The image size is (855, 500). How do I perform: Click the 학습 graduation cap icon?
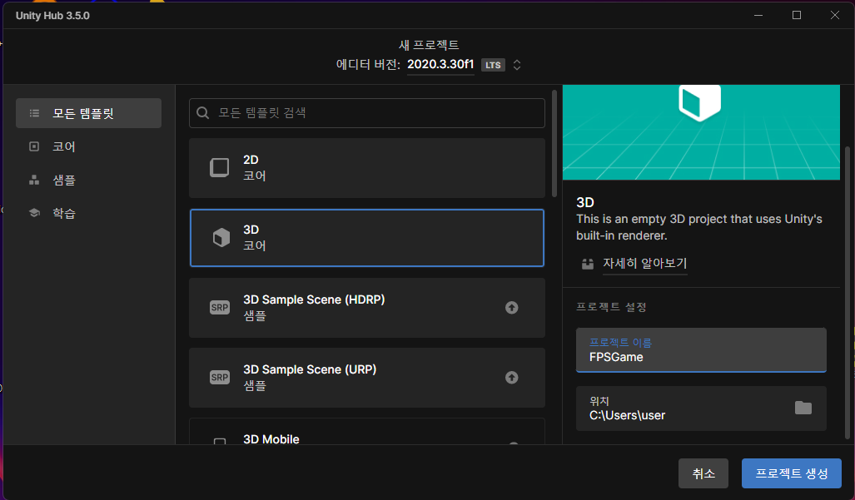[x=34, y=213]
